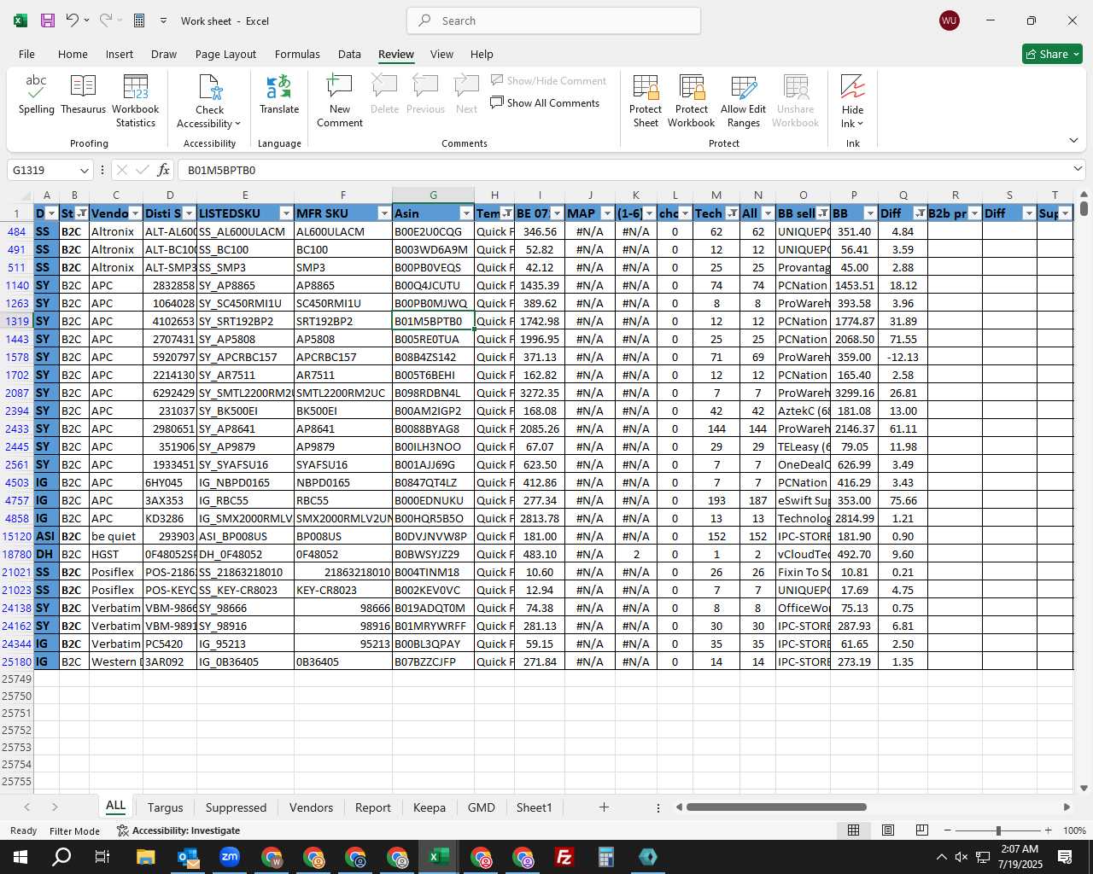
Task: Undo the last action
Action: click(73, 20)
